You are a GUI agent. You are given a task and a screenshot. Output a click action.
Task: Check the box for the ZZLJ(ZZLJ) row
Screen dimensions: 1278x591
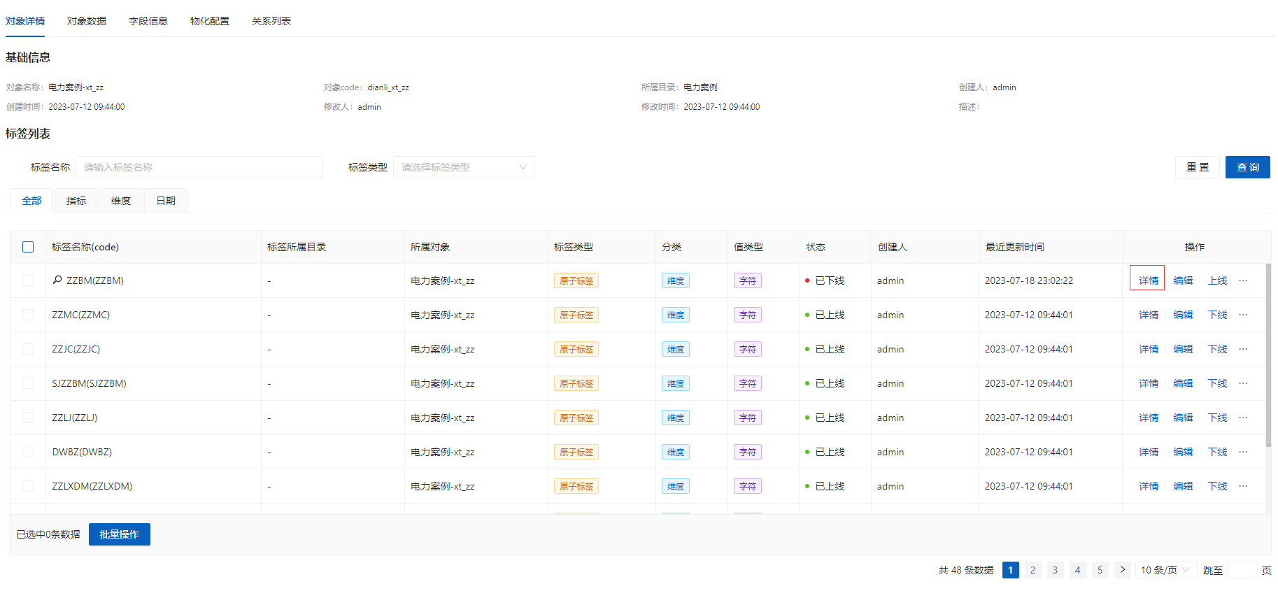28,418
